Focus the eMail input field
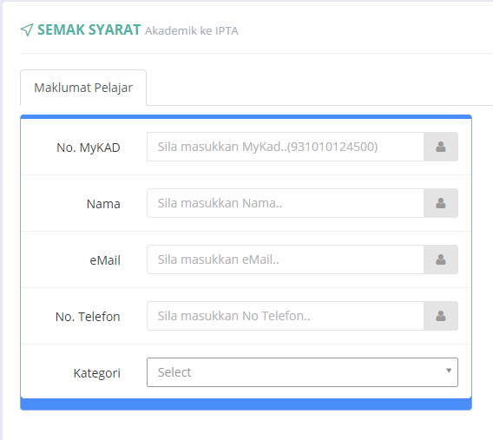The image size is (493, 440). tap(286, 259)
